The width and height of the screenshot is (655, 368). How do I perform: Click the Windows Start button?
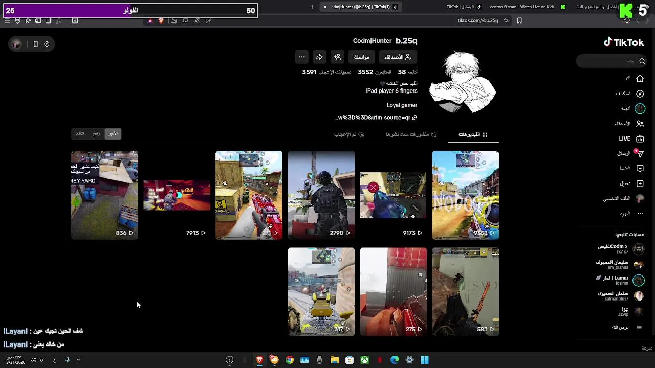pyautogui.click(x=424, y=360)
